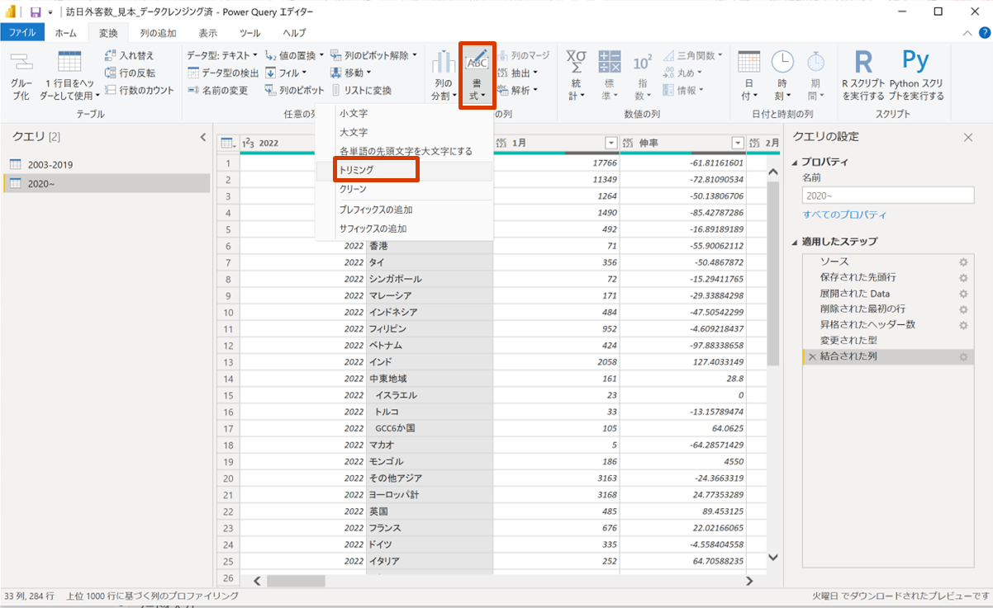
Task: Click the 列の分割 (Split Column) icon
Action: pyautogui.click(x=444, y=62)
